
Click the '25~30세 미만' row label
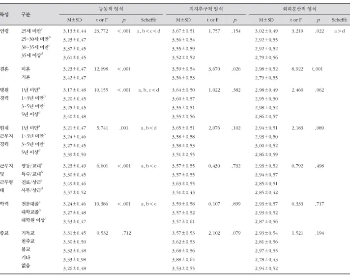pos(36,39)
